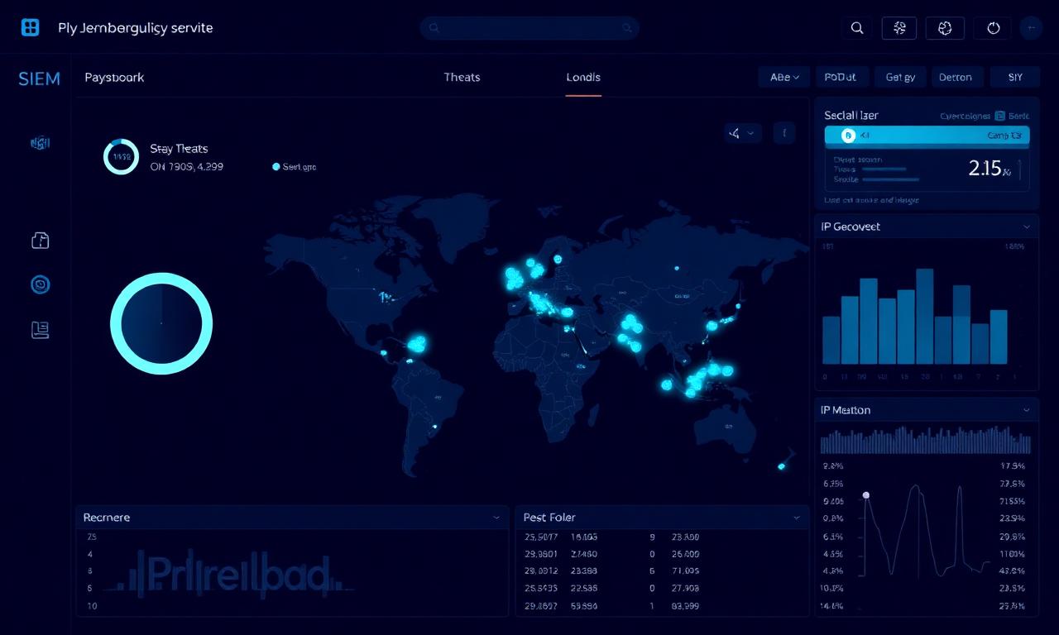Click the center search input field
Image resolution: width=1059 pixels, height=635 pixels.
click(529, 28)
